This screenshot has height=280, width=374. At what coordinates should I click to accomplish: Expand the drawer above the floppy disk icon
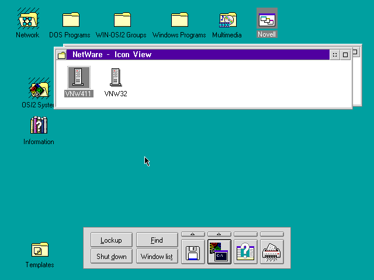click(x=193, y=234)
